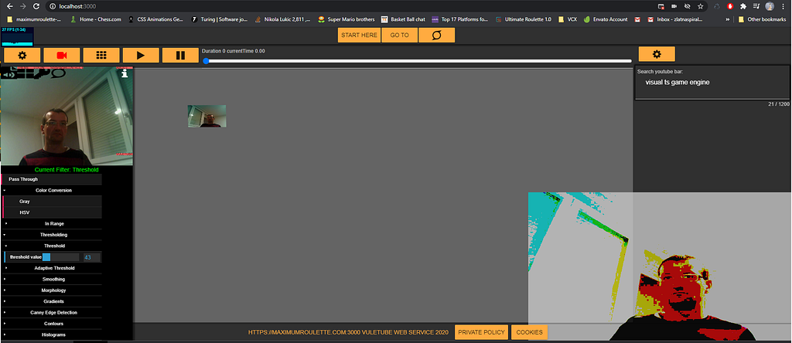
Task: Click the red video camera button
Action: (x=62, y=56)
